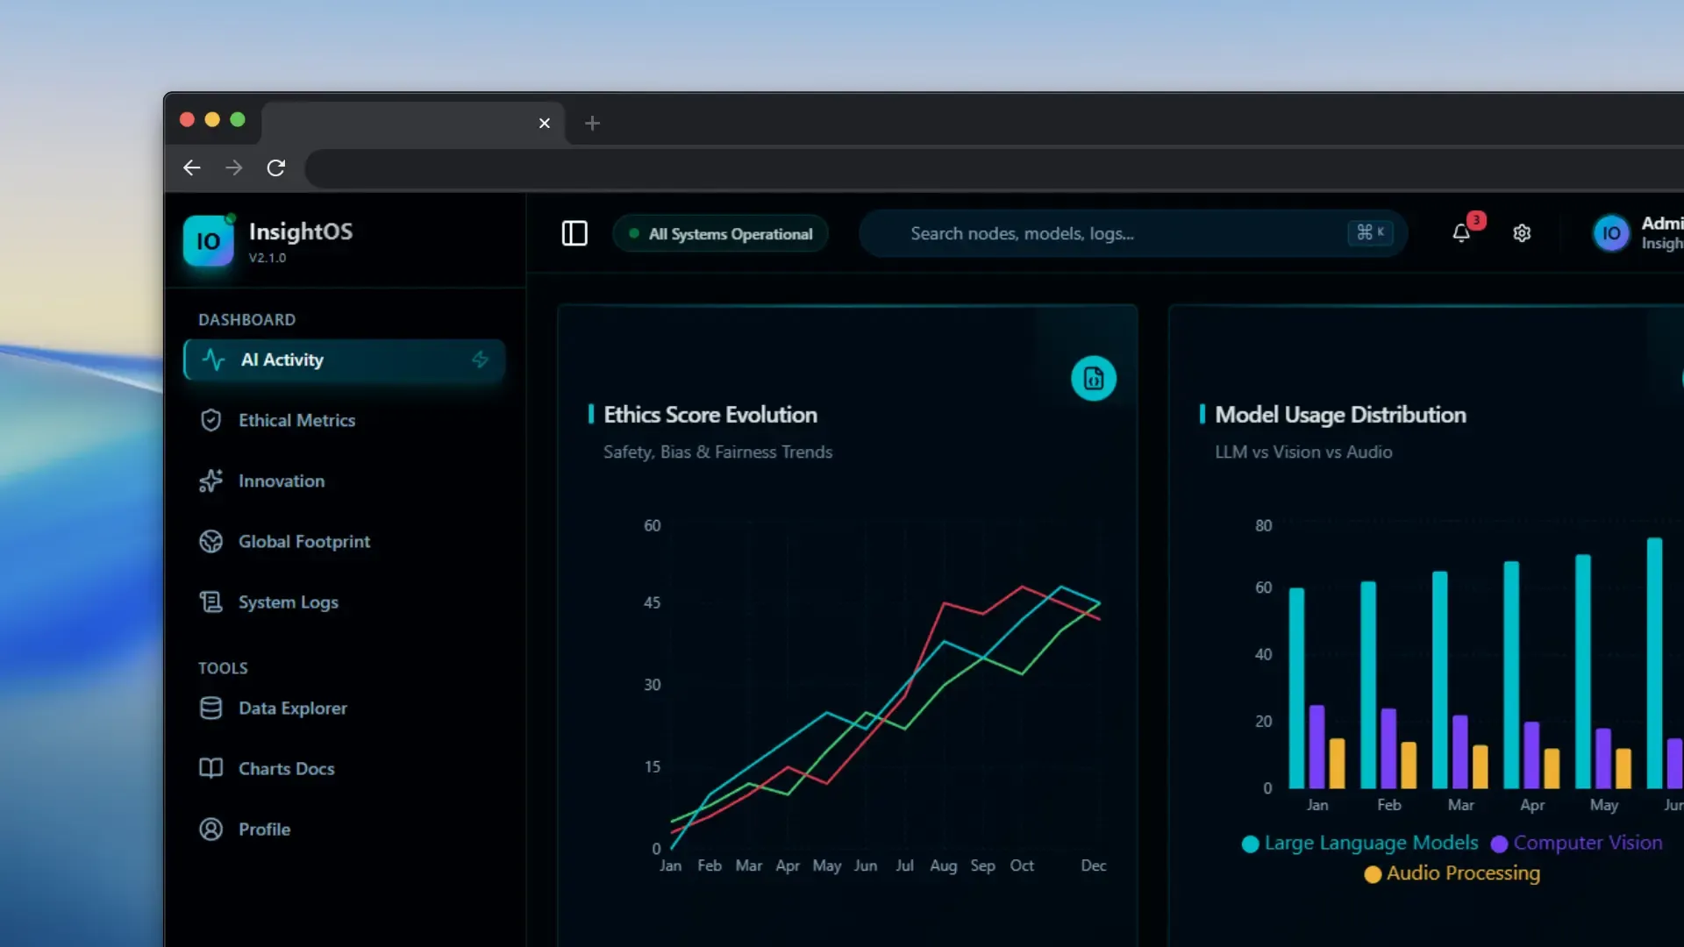
Task: Click the All Systems Operational status badge
Action: pos(720,233)
